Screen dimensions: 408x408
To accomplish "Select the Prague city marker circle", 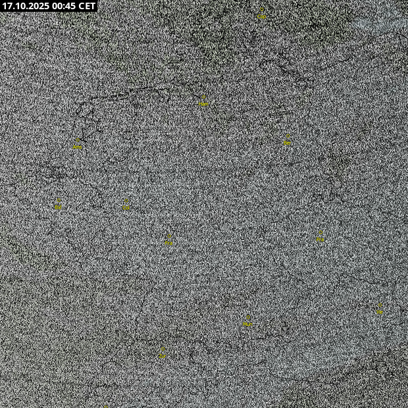I will coord(320,233).
